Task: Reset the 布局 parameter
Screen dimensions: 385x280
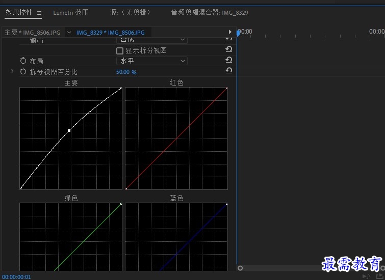Action: (229, 60)
